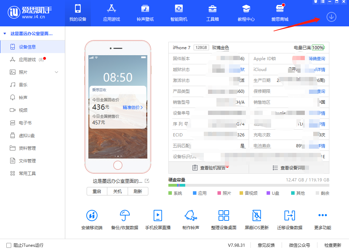Screen dimensions: 349x251
Task: Click the 铃声 bell icon in sidebar
Action: click(x=13, y=97)
